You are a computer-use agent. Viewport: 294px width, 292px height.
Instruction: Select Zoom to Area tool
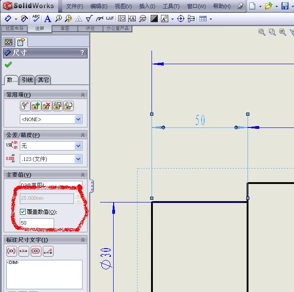(272, 32)
